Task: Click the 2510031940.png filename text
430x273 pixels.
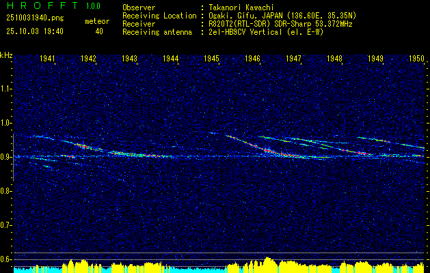Action: [35, 18]
